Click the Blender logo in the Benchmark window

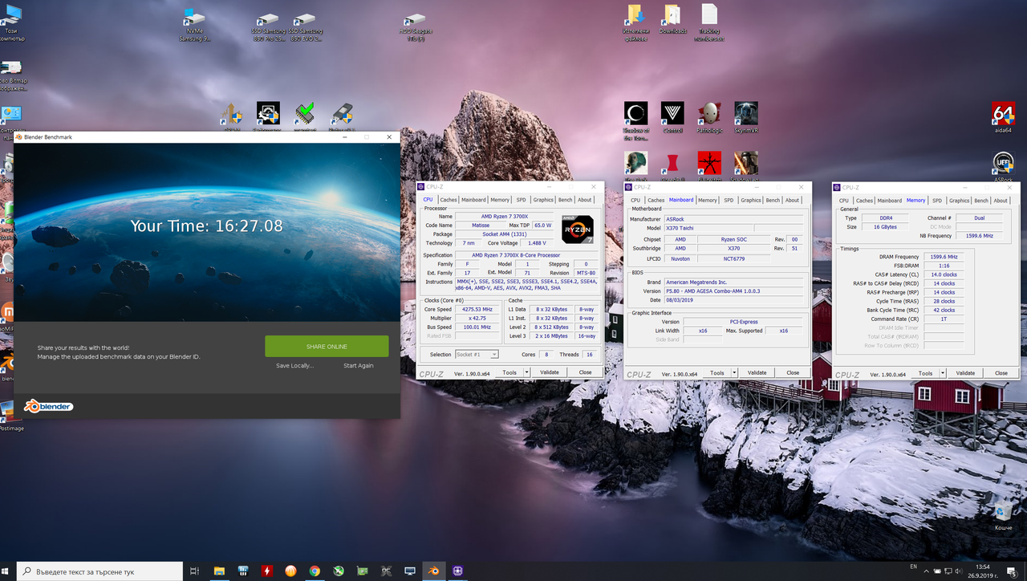[47, 406]
